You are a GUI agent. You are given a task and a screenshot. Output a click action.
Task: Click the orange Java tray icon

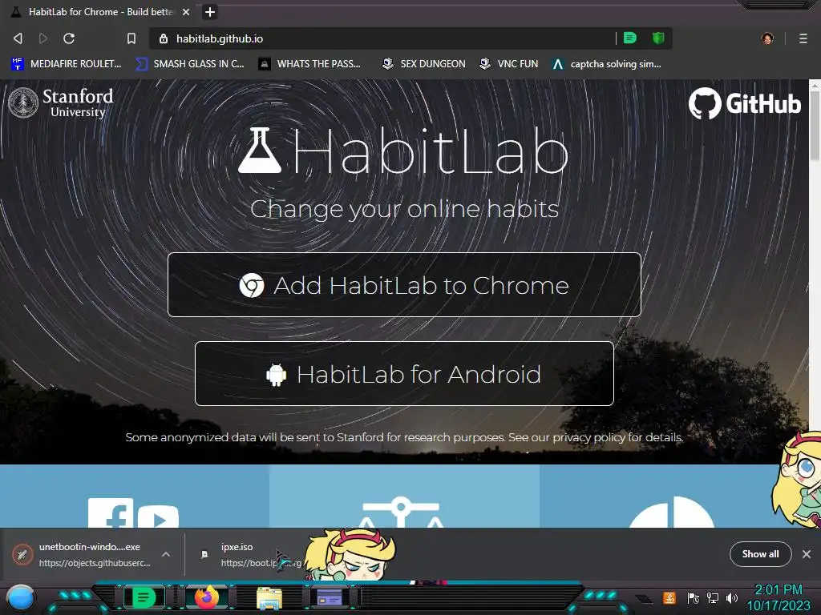669,597
